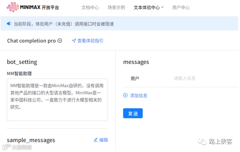Select the 文本体验中心 navigation item

pyautogui.click(x=147, y=7)
